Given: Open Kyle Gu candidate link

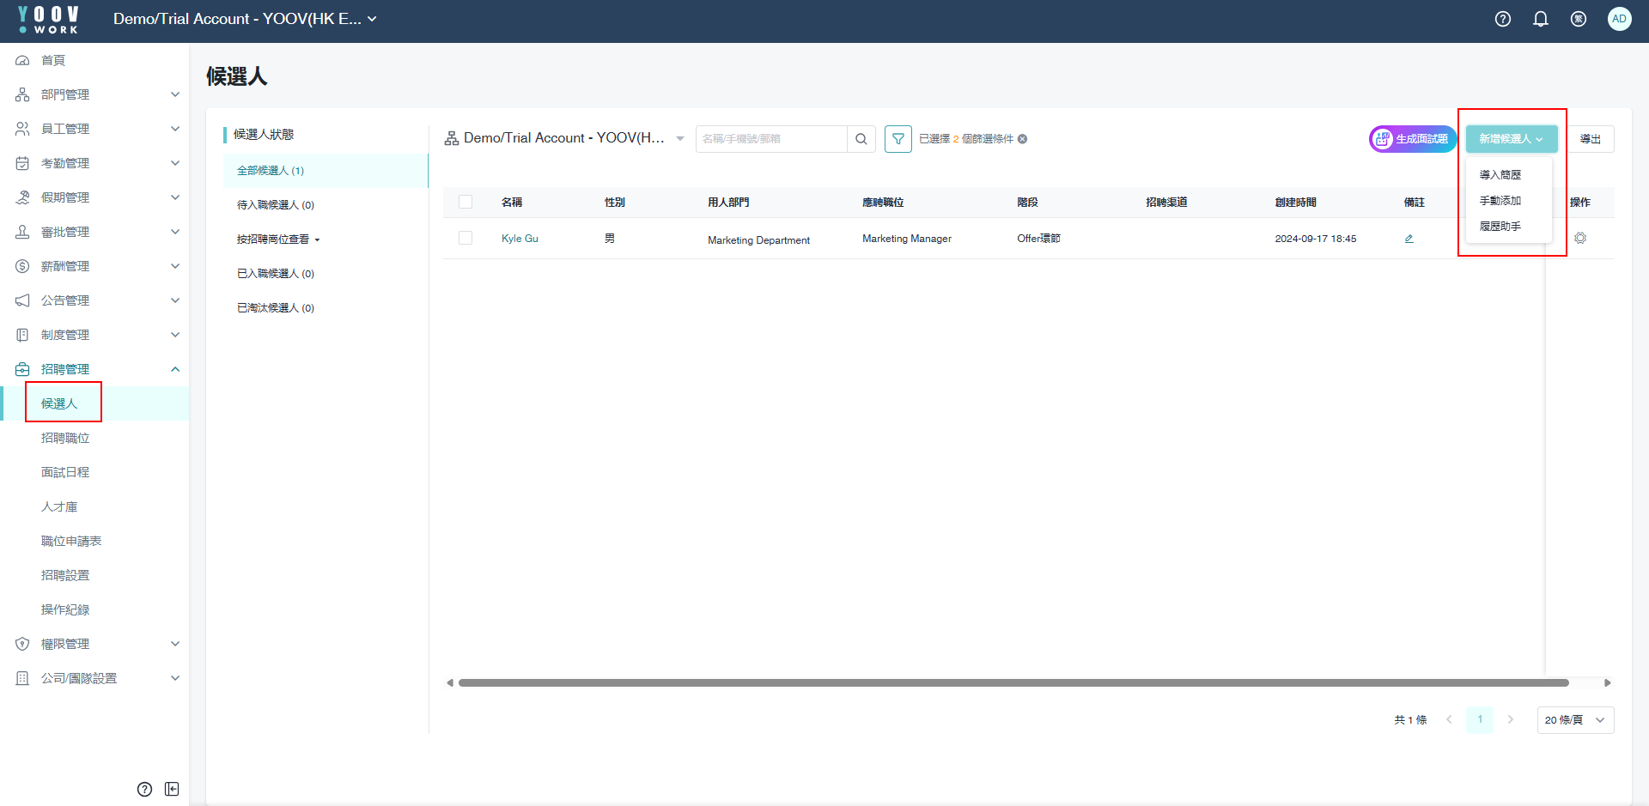Looking at the screenshot, I should coord(520,239).
